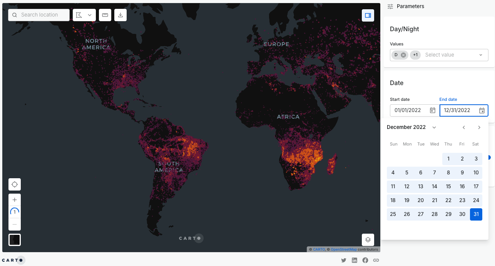Open the map layers icon

[x=368, y=240]
